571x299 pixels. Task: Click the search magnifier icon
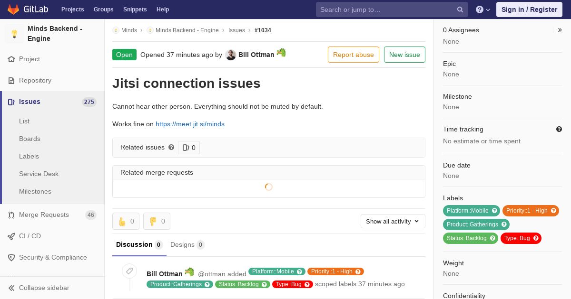(460, 9)
